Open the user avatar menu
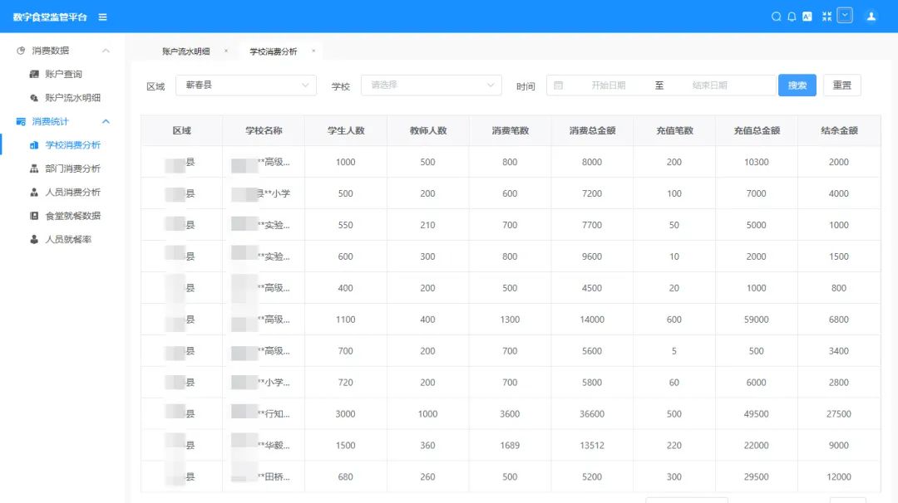 click(x=871, y=17)
